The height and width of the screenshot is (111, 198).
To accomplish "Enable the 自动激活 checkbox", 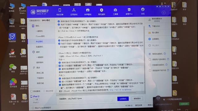I will (32, 91).
